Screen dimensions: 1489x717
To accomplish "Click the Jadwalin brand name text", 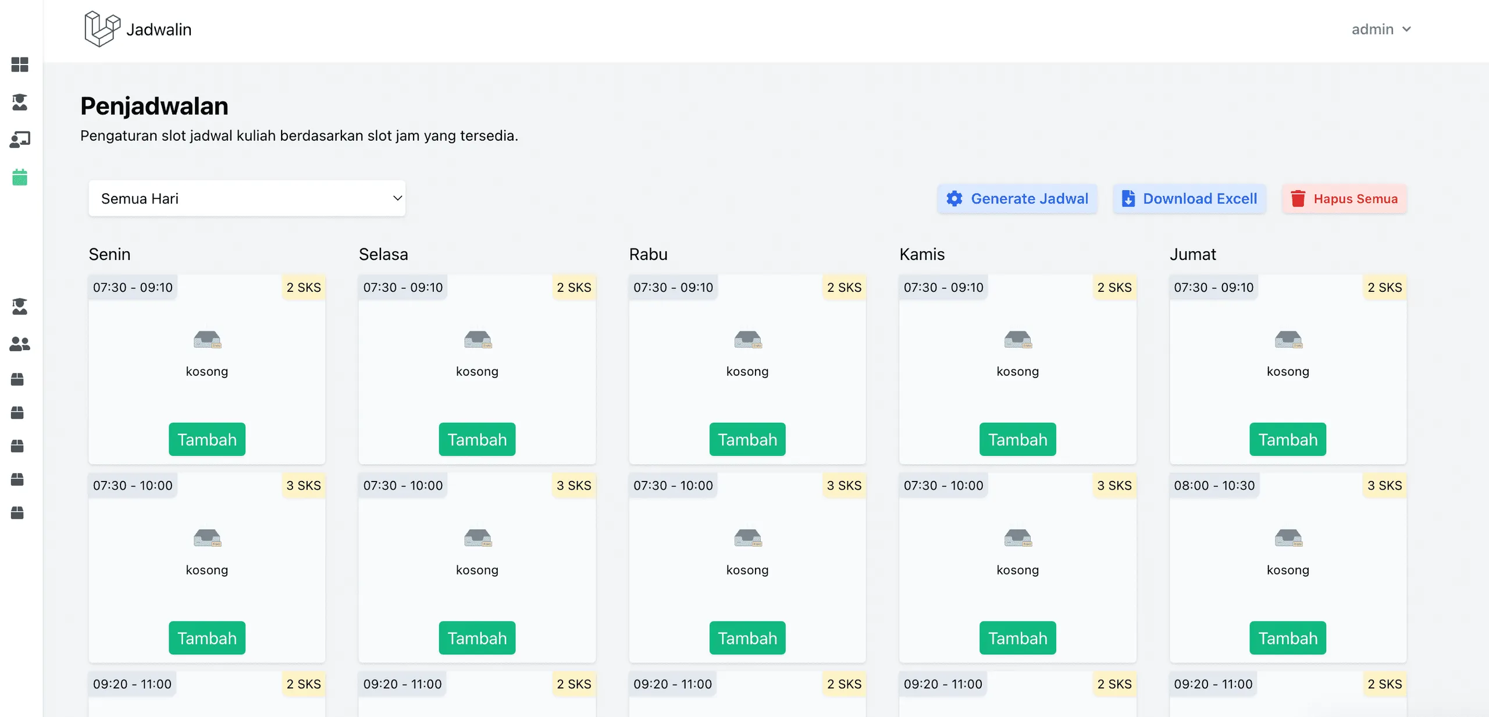I will (x=159, y=30).
